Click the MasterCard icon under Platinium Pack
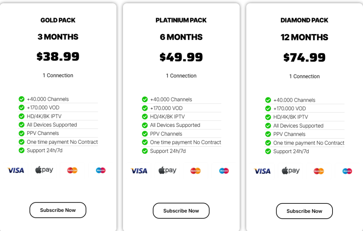363x231 pixels. point(195,170)
